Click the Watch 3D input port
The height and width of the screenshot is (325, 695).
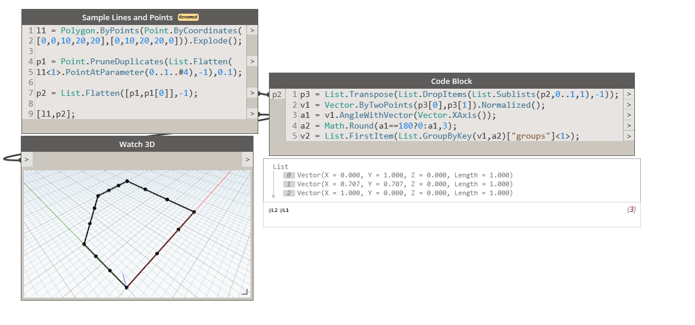pyautogui.click(x=27, y=159)
